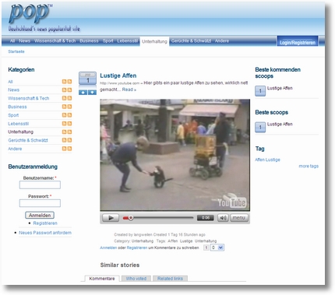This screenshot has height=295, width=335.
Task: Open the Registrieren link under login
Action: [x=45, y=223]
